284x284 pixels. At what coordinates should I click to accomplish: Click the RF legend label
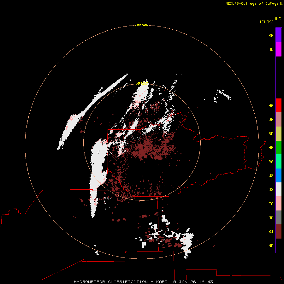[271, 35]
